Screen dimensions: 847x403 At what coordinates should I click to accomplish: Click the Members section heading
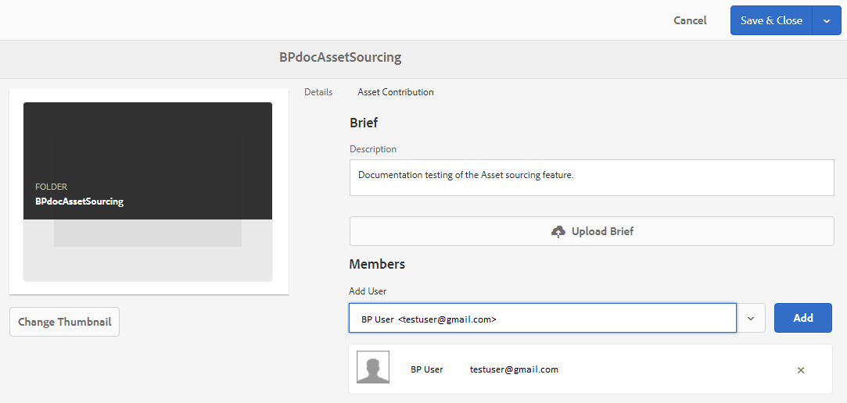coord(377,264)
